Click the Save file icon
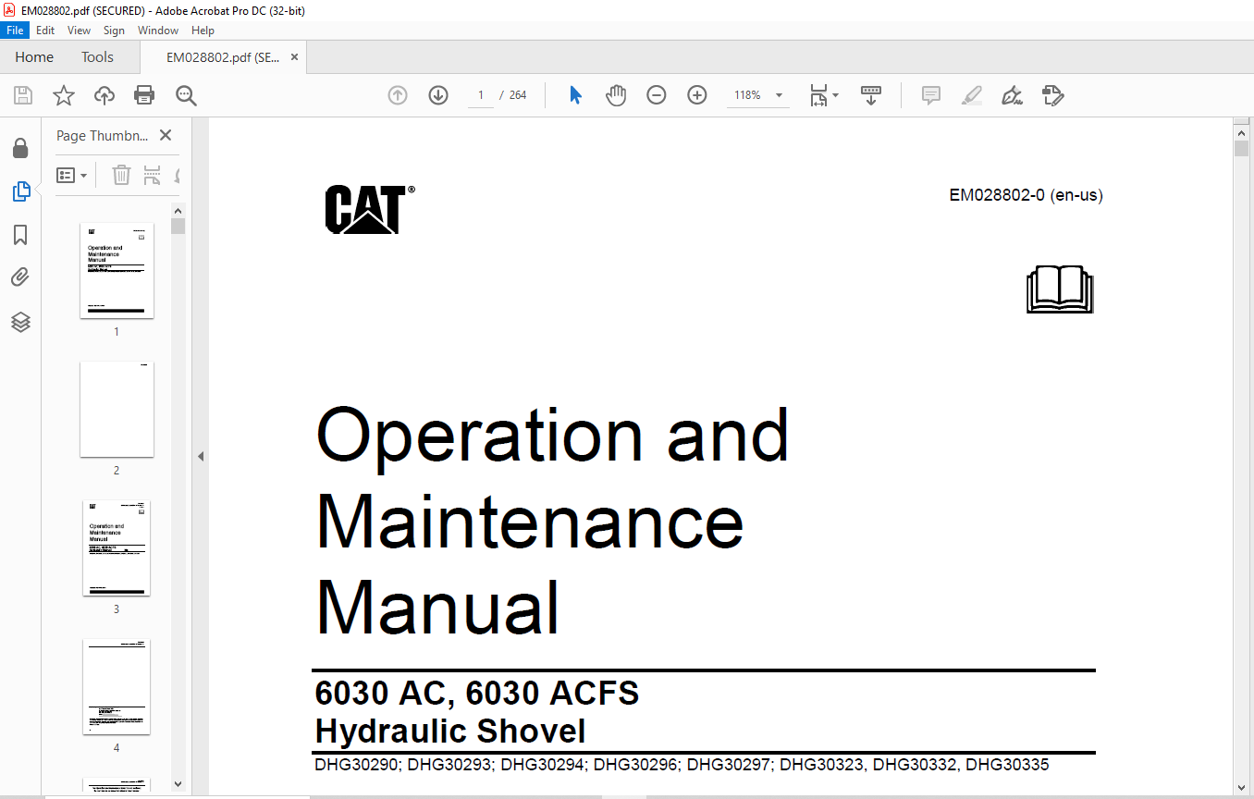This screenshot has height=799, width=1254. pyautogui.click(x=23, y=95)
